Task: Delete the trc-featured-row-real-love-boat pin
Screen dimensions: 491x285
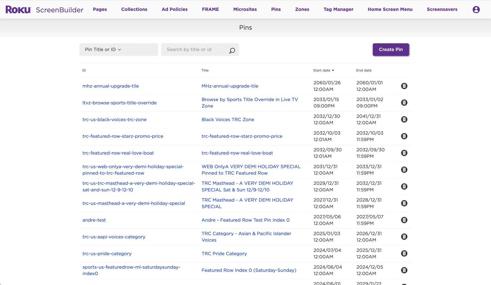Action: coord(404,153)
